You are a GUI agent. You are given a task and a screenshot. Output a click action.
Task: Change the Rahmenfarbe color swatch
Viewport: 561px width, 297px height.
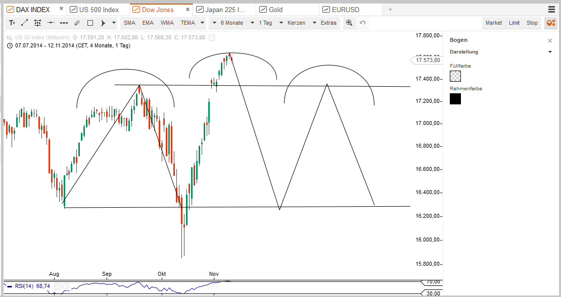point(455,99)
